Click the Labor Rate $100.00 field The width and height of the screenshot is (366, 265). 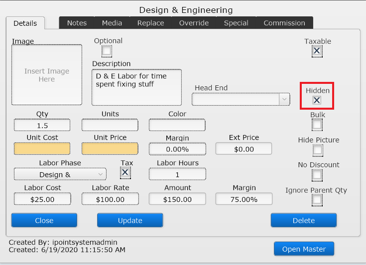(x=110, y=199)
